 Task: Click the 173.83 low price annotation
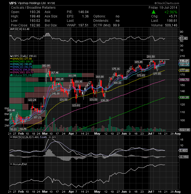141,75
